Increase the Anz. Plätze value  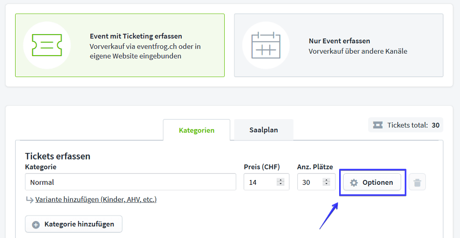[x=326, y=180]
